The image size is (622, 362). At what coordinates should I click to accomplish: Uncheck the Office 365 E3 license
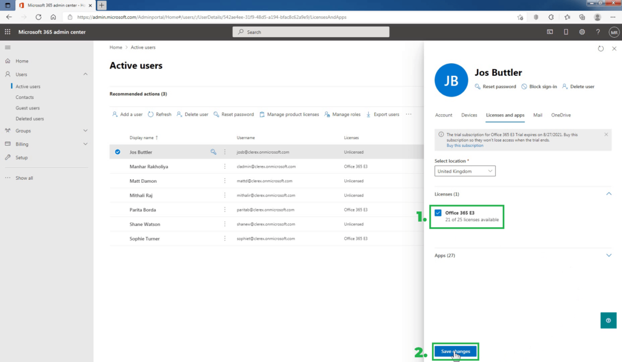pyautogui.click(x=438, y=213)
